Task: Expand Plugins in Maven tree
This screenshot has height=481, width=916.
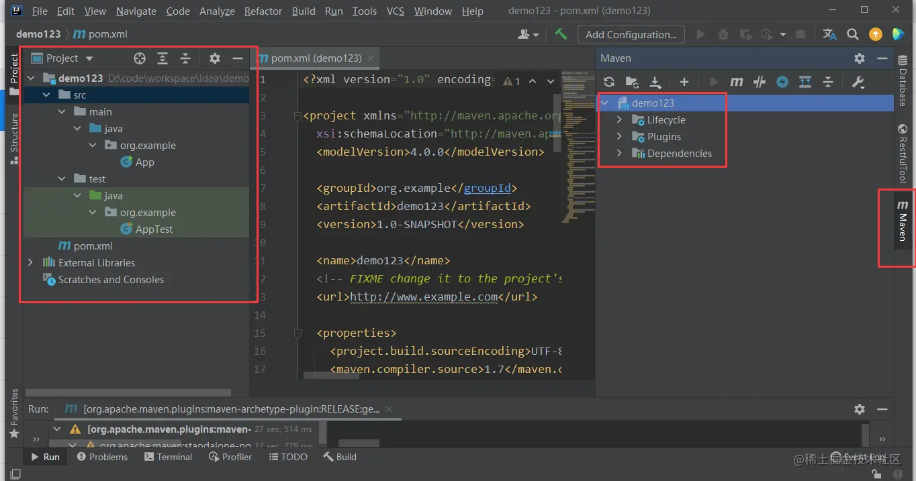Action: 619,137
